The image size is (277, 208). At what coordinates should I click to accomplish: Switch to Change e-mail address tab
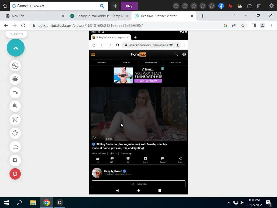pyautogui.click(x=100, y=16)
